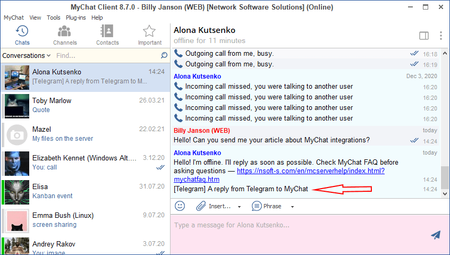Click the send message paper plane
Image resolution: width=450 pixels, height=255 pixels.
[x=436, y=235]
